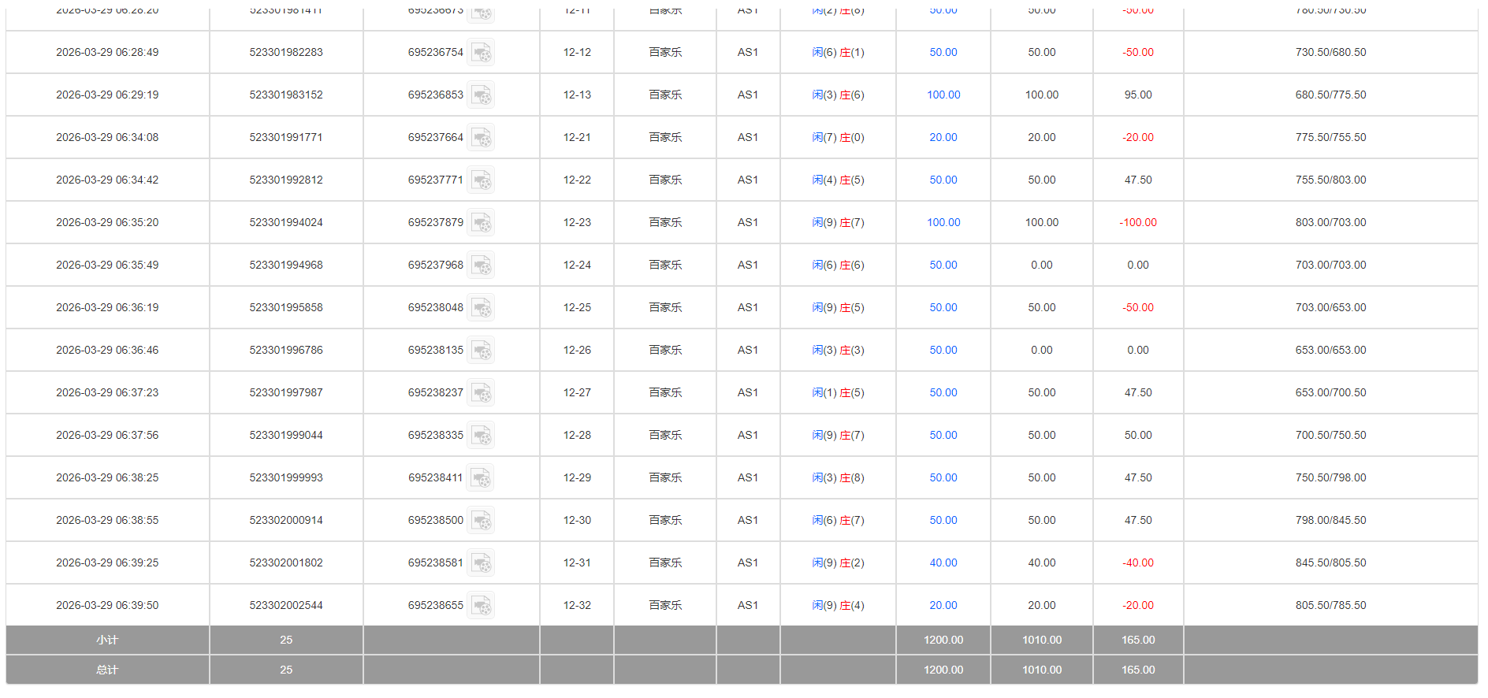The image size is (1488, 698).
Task: Open video replay icon for round 695237771
Action: pyautogui.click(x=481, y=180)
